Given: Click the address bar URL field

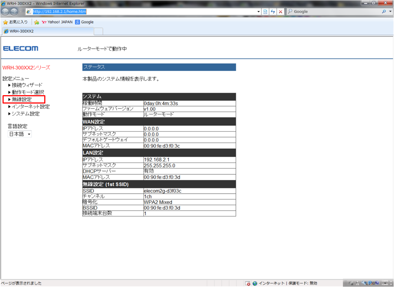Looking at the screenshot, I should (x=143, y=12).
